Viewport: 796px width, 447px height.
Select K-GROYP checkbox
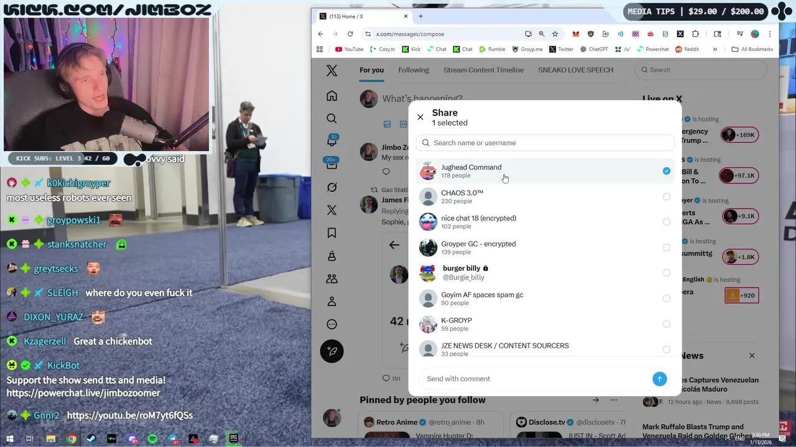click(x=666, y=324)
